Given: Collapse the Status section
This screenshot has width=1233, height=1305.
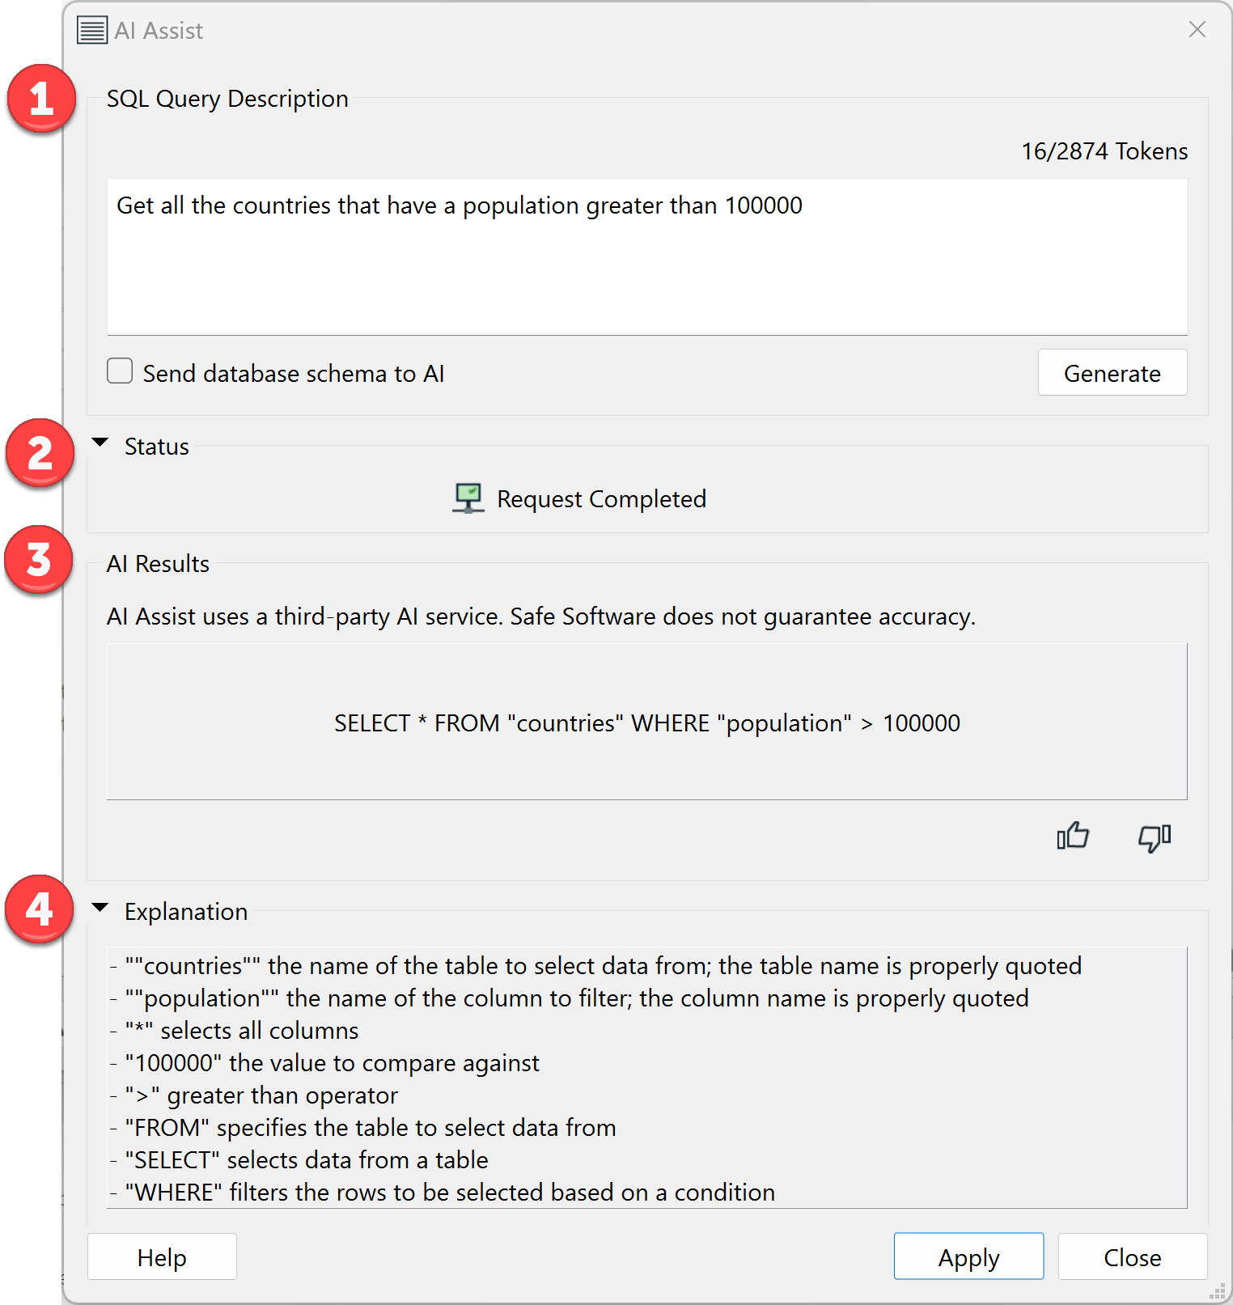Looking at the screenshot, I should tap(100, 442).
